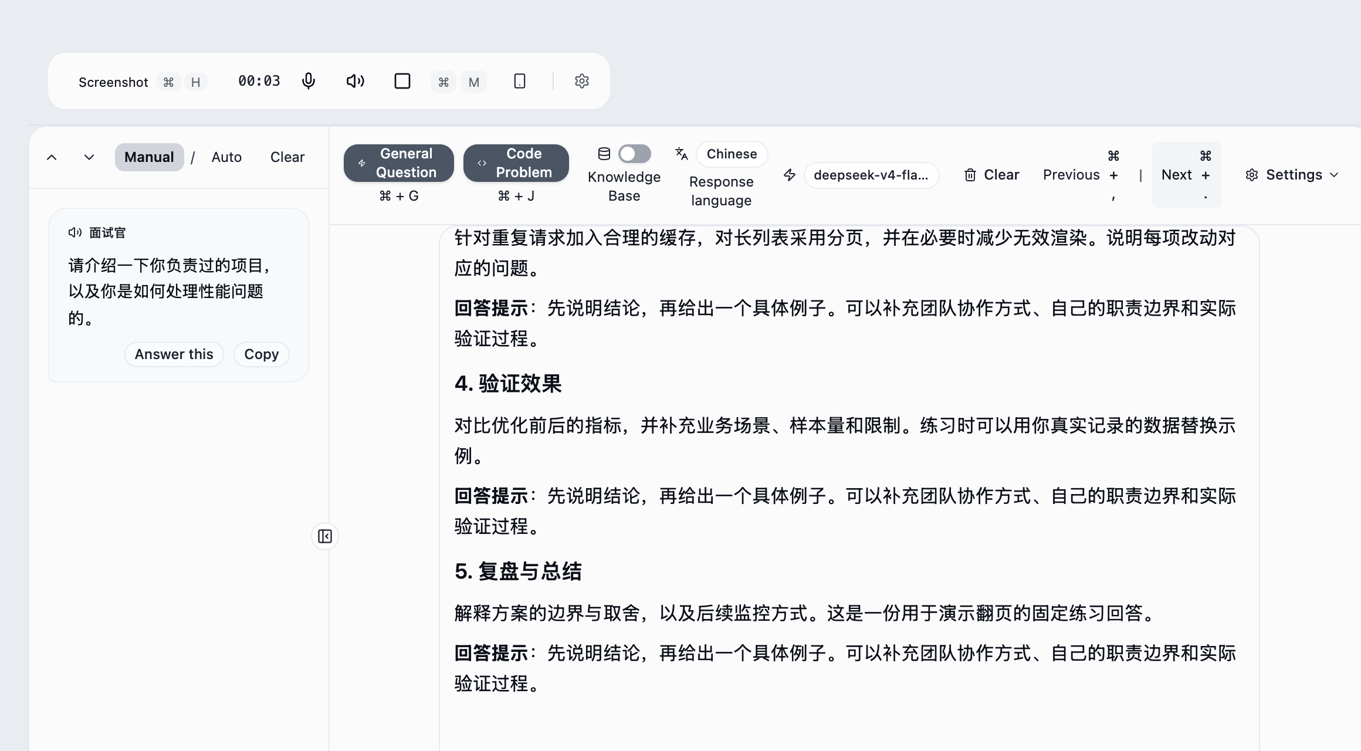The width and height of the screenshot is (1361, 751).
Task: Click the phone device icon
Action: (520, 81)
